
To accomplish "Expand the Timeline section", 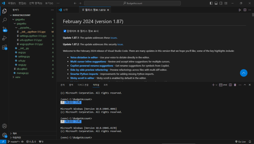I will [x=32, y=137].
